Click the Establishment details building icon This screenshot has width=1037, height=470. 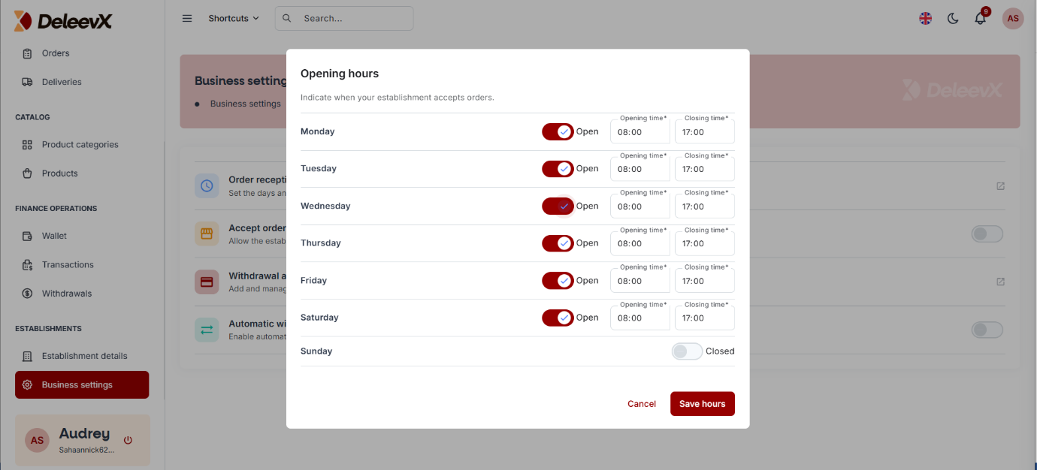pyautogui.click(x=27, y=356)
